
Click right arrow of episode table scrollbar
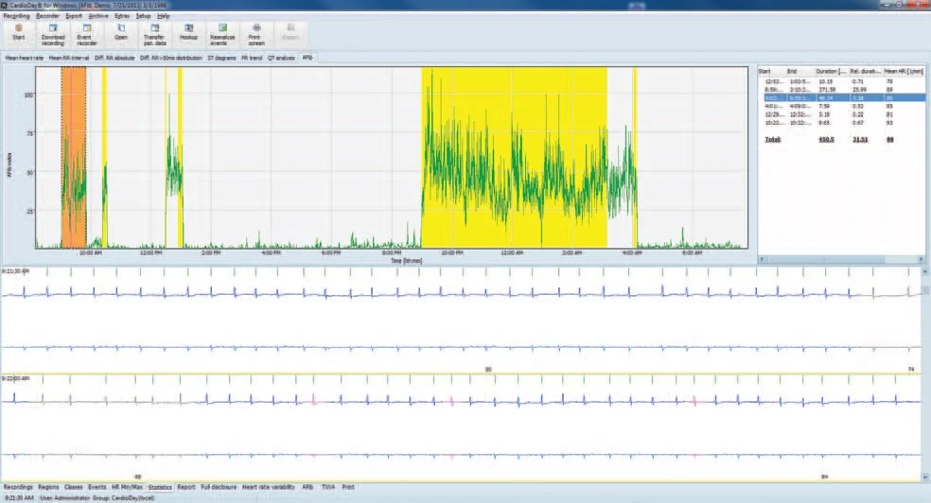coord(921,259)
